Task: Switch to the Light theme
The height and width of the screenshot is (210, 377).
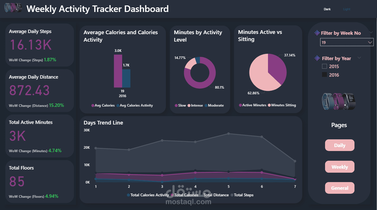Action: coord(347,9)
